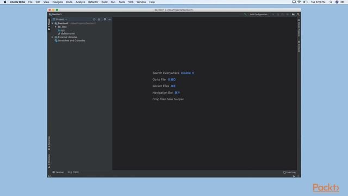
Task: Open the File menu
Action: 30,2
